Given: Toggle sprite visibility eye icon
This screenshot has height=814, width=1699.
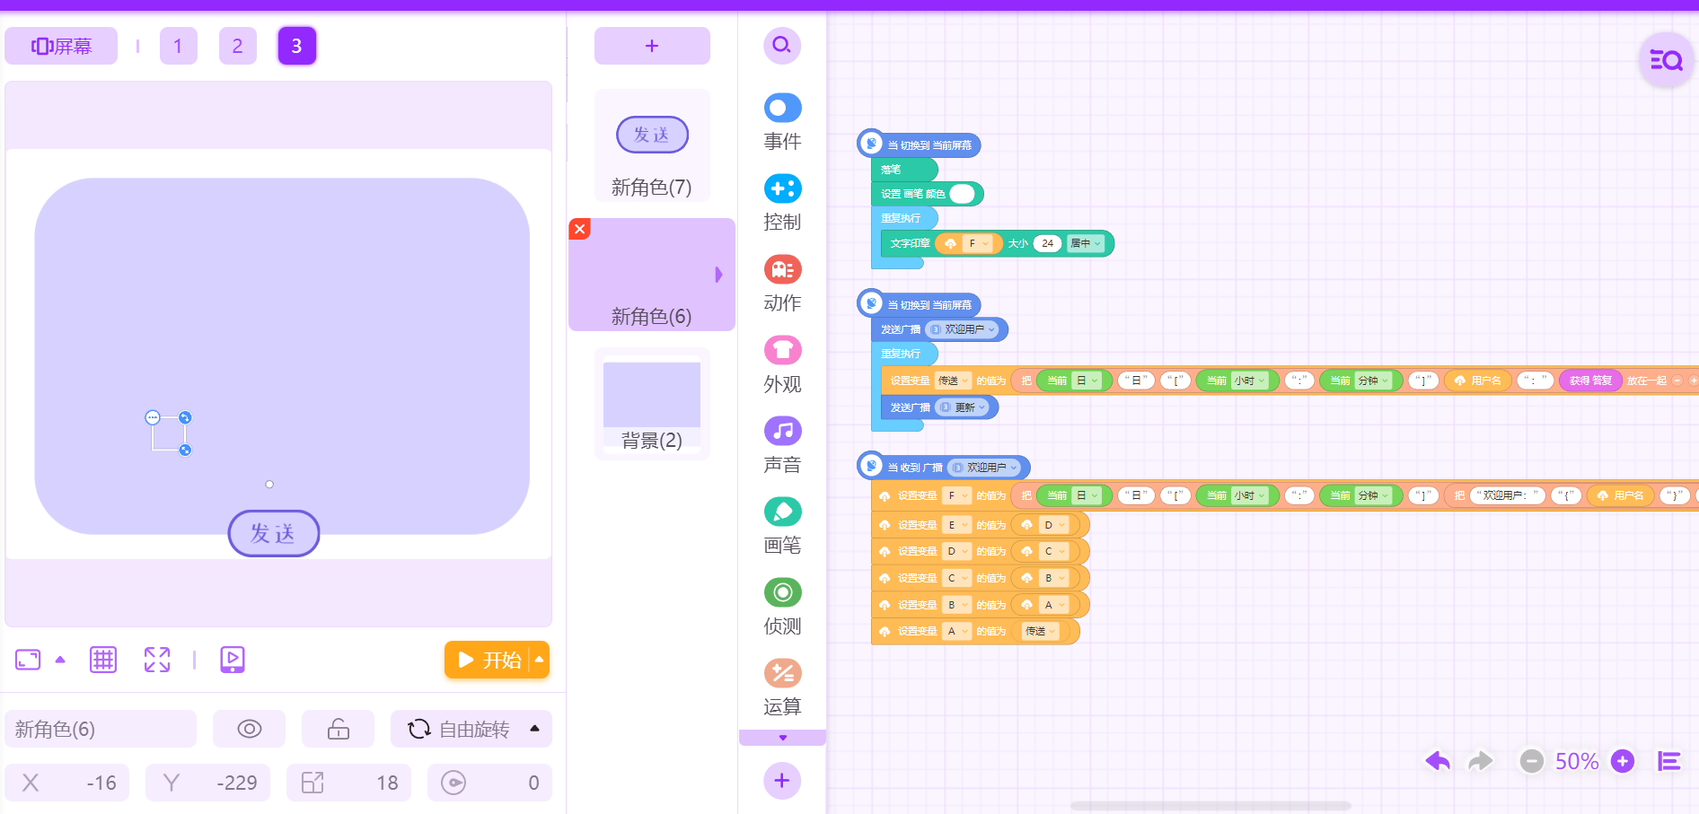Looking at the screenshot, I should (249, 729).
